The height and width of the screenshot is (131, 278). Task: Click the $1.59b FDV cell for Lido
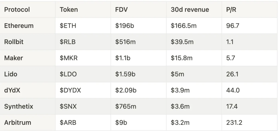tap(138, 74)
